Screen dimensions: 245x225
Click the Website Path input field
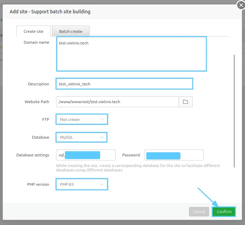117,102
